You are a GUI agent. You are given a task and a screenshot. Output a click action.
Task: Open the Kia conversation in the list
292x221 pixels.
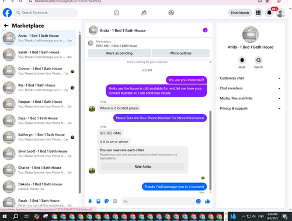(39, 88)
